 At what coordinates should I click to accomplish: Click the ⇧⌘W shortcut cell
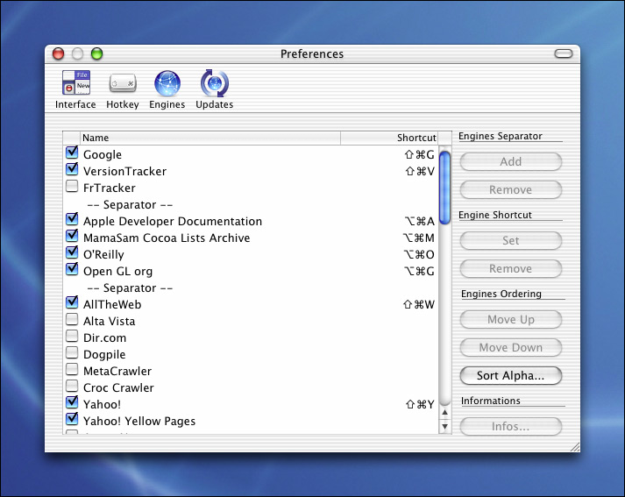pyautogui.click(x=418, y=304)
